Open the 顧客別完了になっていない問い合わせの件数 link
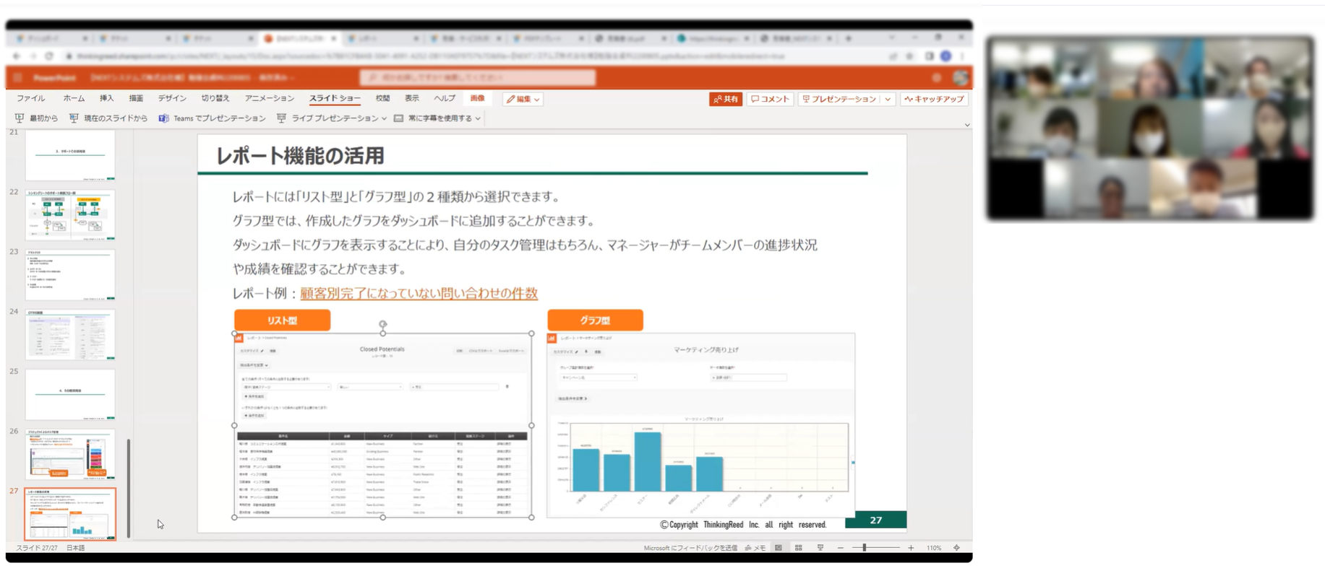The height and width of the screenshot is (576, 1325). pos(419,293)
